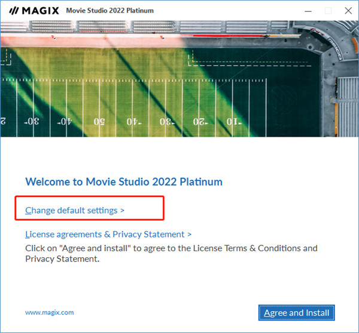Viewport: 359px width, 333px height.
Task: Click the 50 yard marker on the field
Action: tap(99, 122)
